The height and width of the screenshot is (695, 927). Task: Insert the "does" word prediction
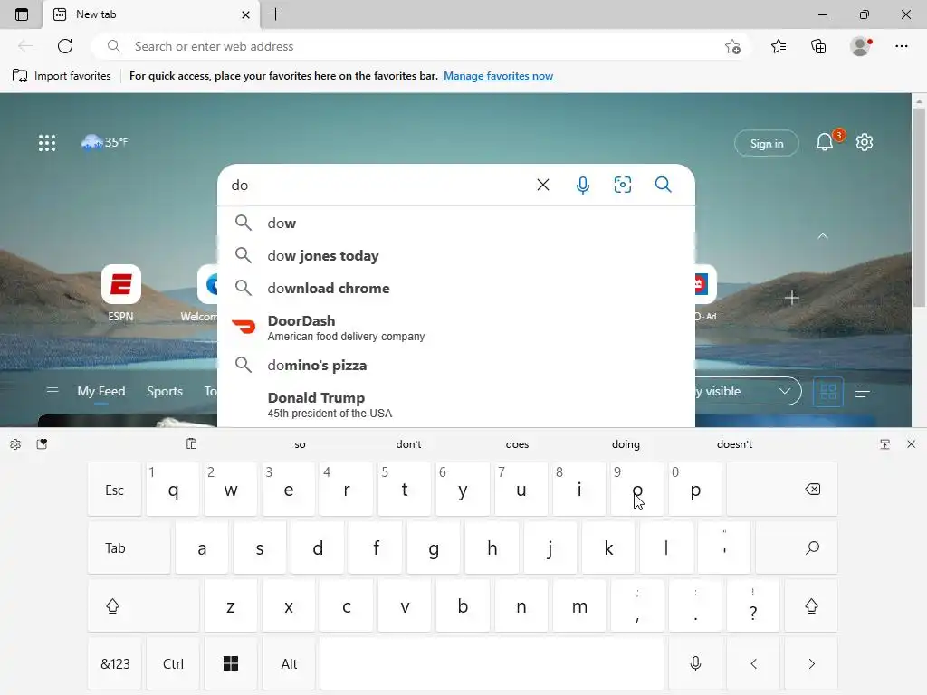(517, 443)
